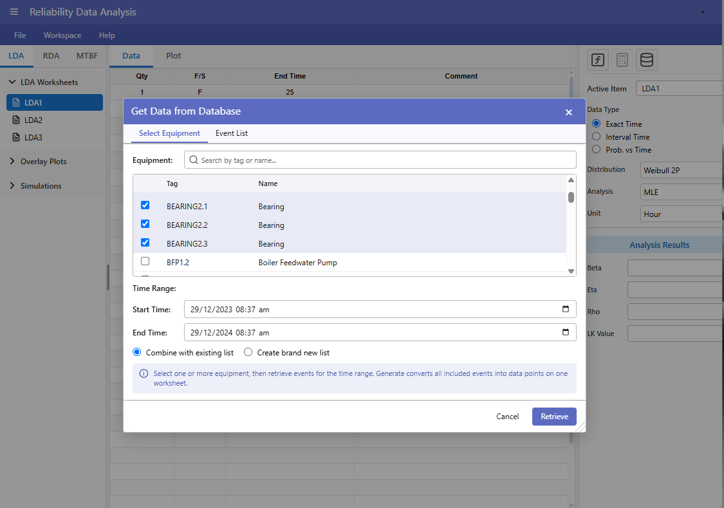Click the Eta result field
The width and height of the screenshot is (724, 508).
676,290
